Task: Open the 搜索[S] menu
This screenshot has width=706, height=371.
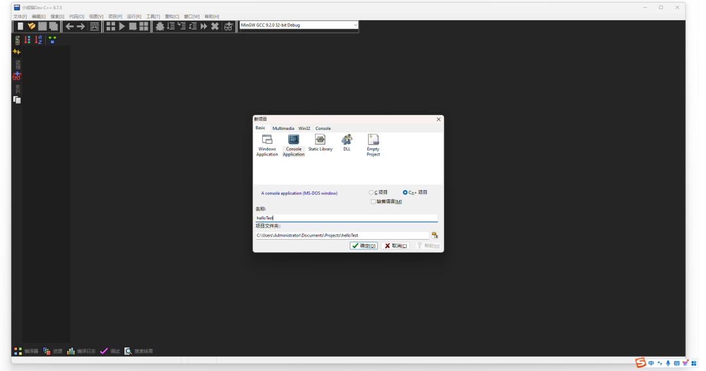Action: pyautogui.click(x=57, y=16)
